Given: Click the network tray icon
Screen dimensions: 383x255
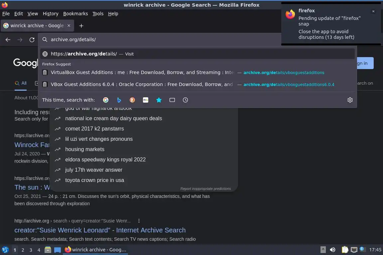Looking at the screenshot, I should tap(354, 250).
